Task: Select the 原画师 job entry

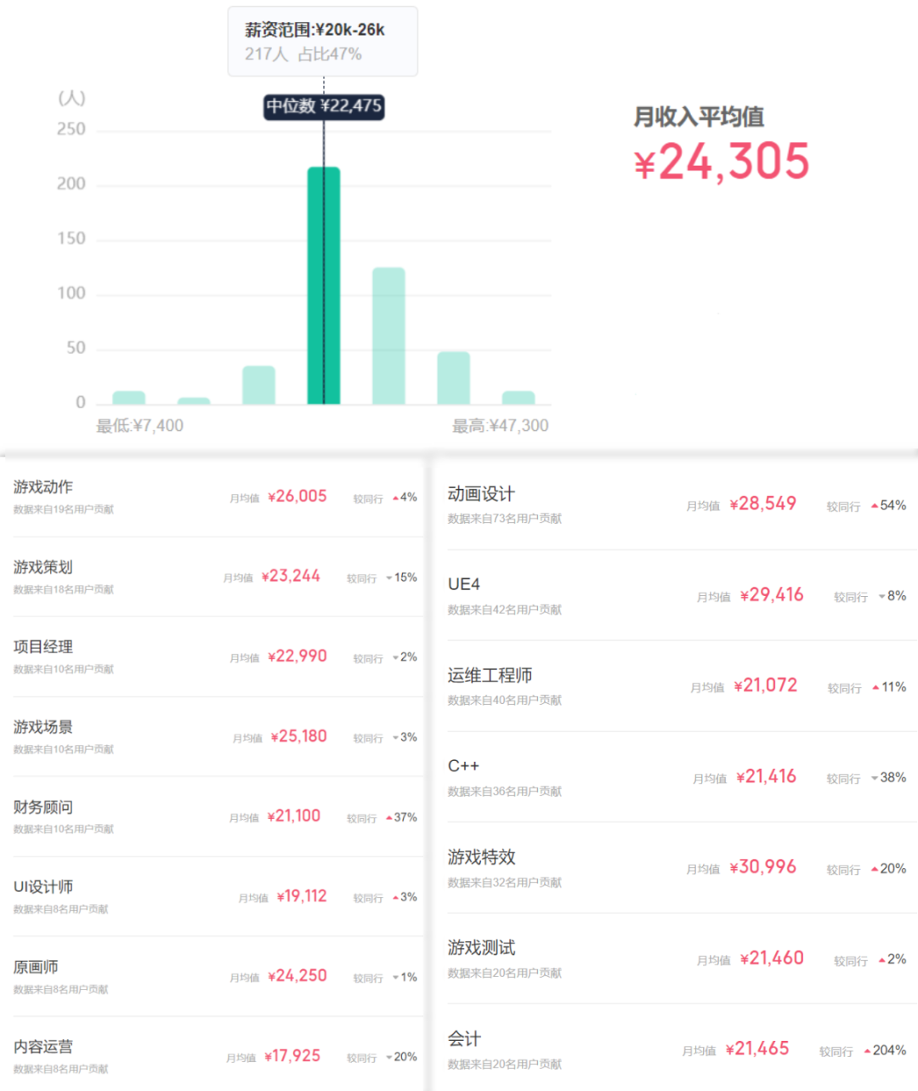Action: [x=36, y=968]
